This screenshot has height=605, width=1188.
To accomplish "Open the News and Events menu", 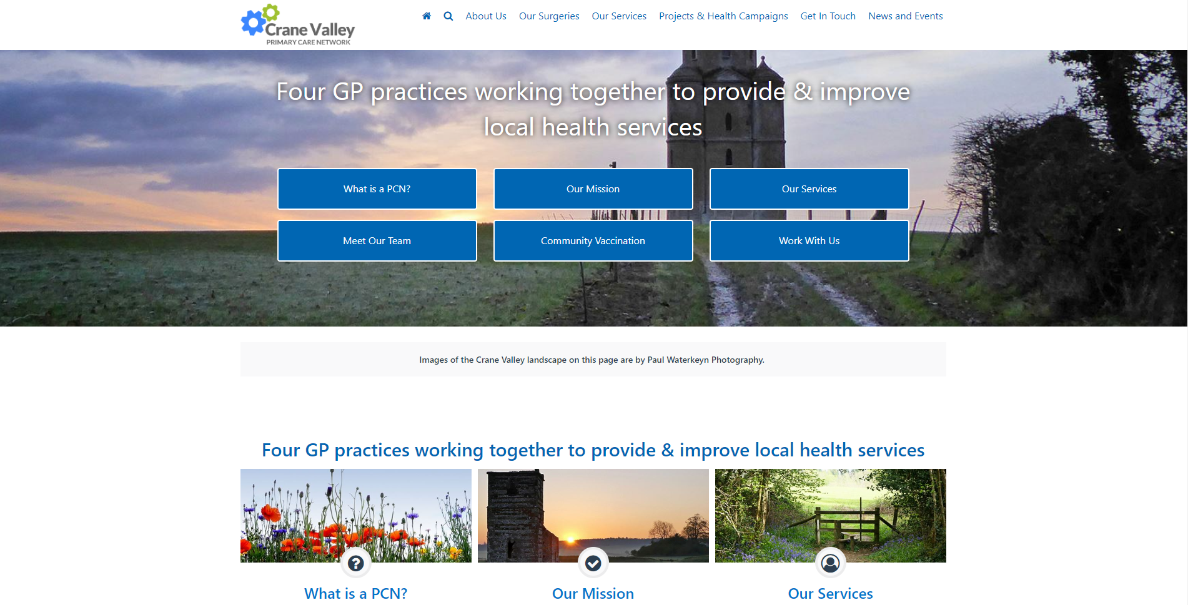I will (x=905, y=16).
